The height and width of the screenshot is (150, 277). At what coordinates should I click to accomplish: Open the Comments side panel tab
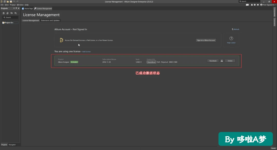coord(274,22)
